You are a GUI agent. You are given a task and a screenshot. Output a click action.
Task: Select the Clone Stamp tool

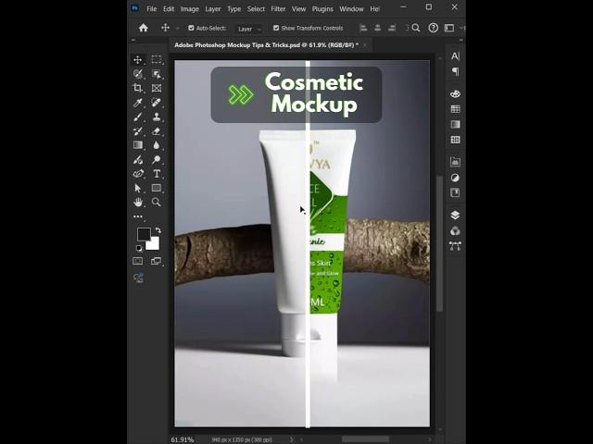(x=157, y=117)
